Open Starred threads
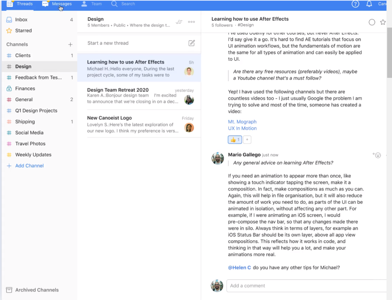The height and width of the screenshot is (300, 392). click(x=39, y=31)
